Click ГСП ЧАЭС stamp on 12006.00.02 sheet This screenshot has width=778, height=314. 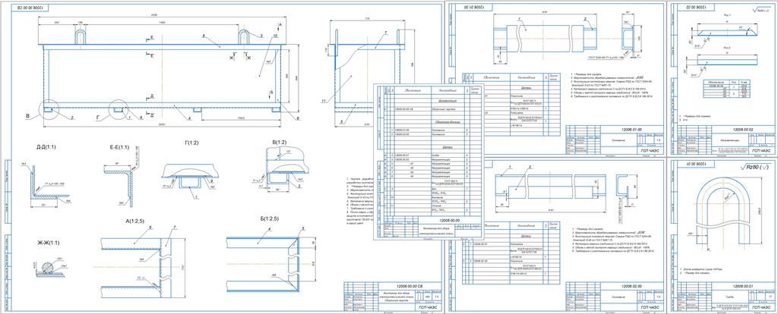click(x=760, y=150)
